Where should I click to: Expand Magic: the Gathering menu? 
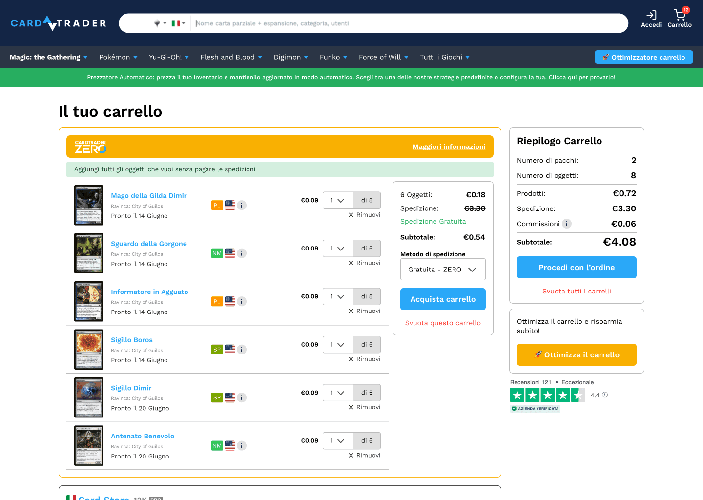click(49, 57)
